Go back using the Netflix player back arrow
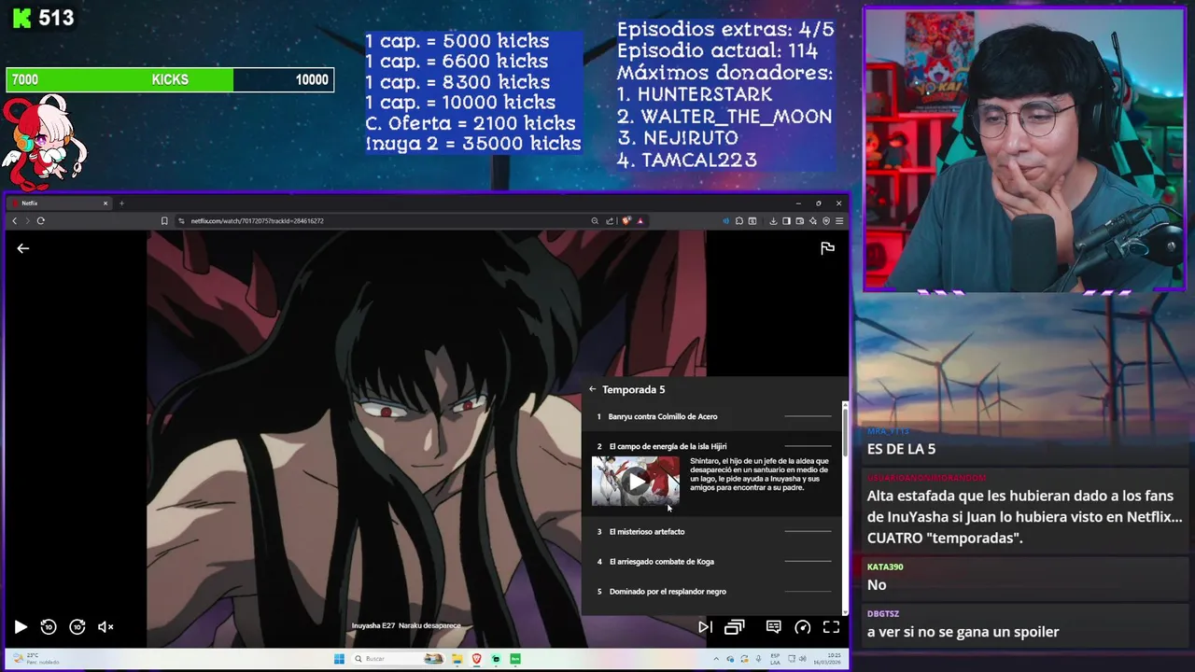 click(23, 248)
